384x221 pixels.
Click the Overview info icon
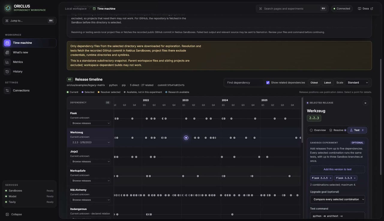(311, 130)
